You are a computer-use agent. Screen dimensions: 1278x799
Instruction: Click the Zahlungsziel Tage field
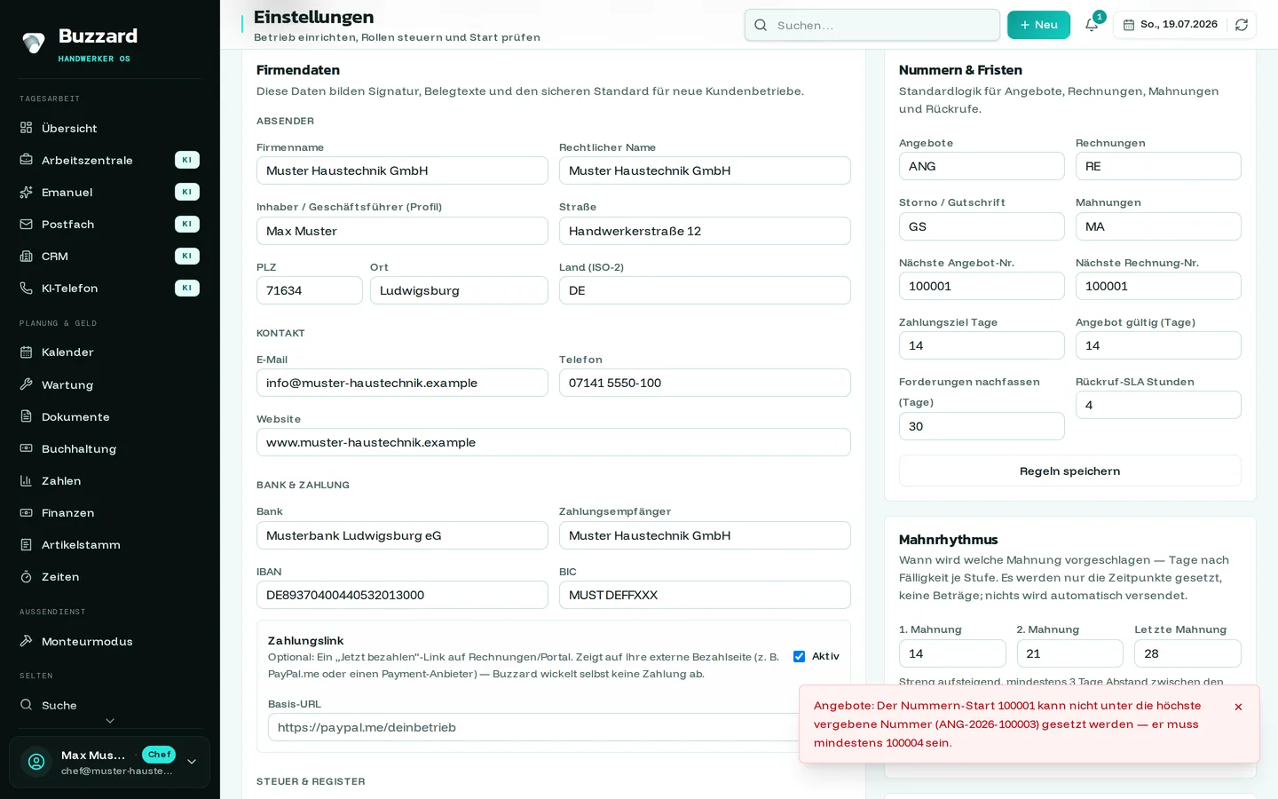click(x=982, y=345)
